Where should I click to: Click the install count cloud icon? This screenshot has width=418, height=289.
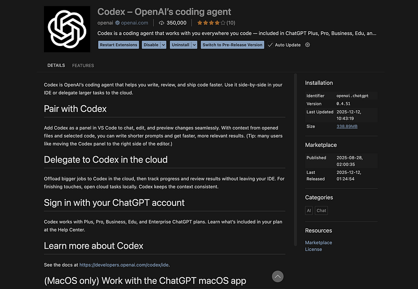161,23
